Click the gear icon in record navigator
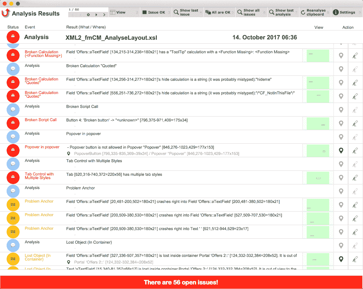The width and height of the screenshot is (363, 289). tap(88, 15)
